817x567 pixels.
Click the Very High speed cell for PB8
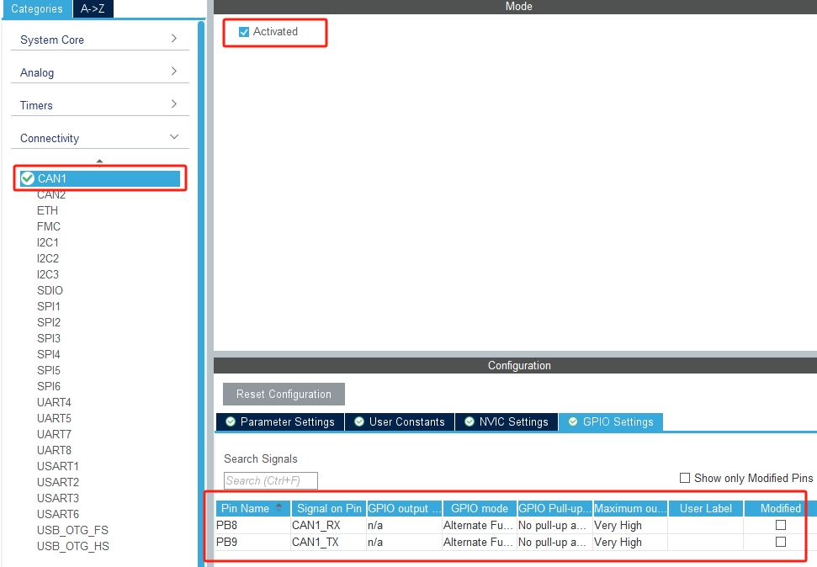point(630,525)
